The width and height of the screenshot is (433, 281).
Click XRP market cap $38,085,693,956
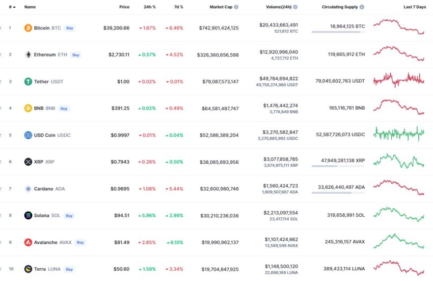(x=219, y=162)
